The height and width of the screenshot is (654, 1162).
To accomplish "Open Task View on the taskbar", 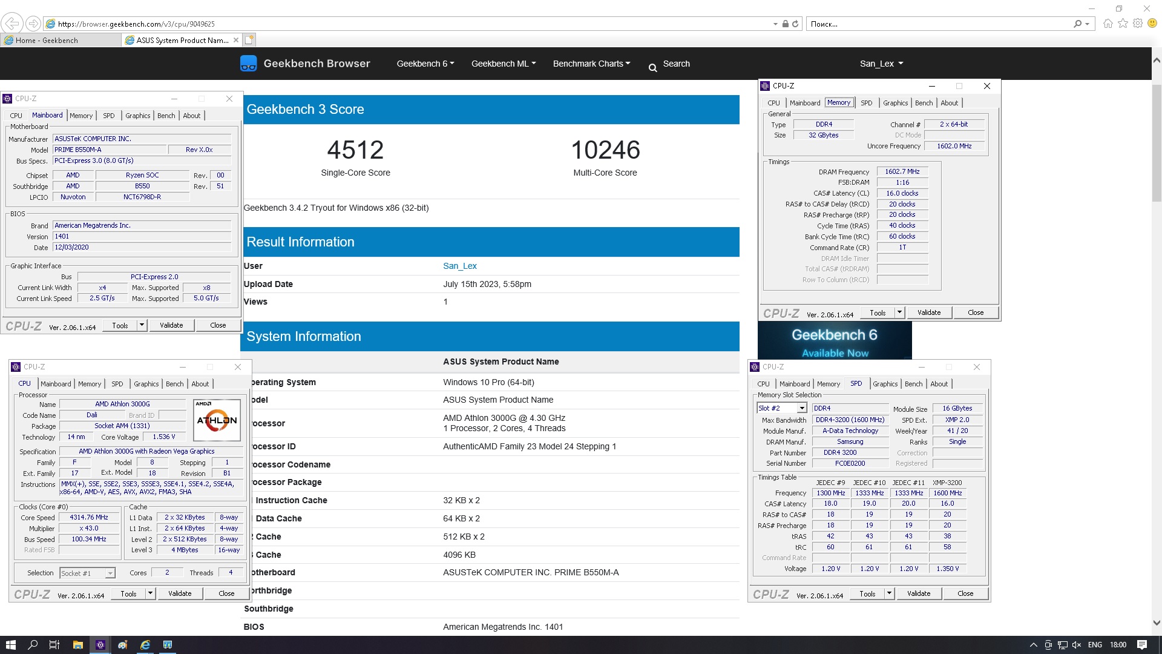I will 54,645.
